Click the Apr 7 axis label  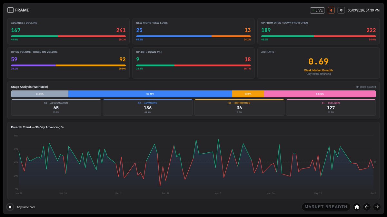tap(218, 194)
